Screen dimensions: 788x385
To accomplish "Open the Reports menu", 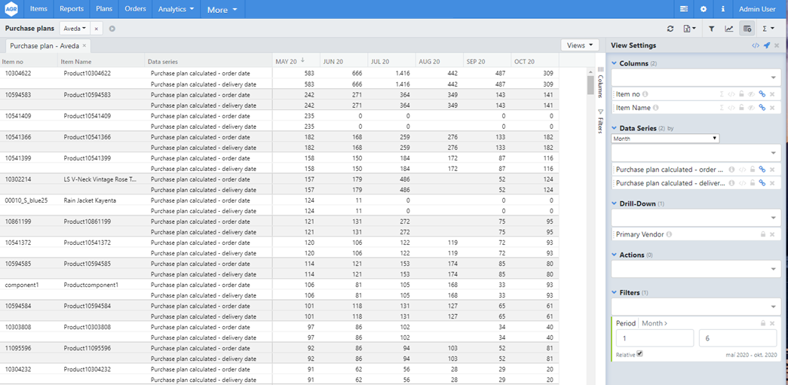I will [x=72, y=9].
